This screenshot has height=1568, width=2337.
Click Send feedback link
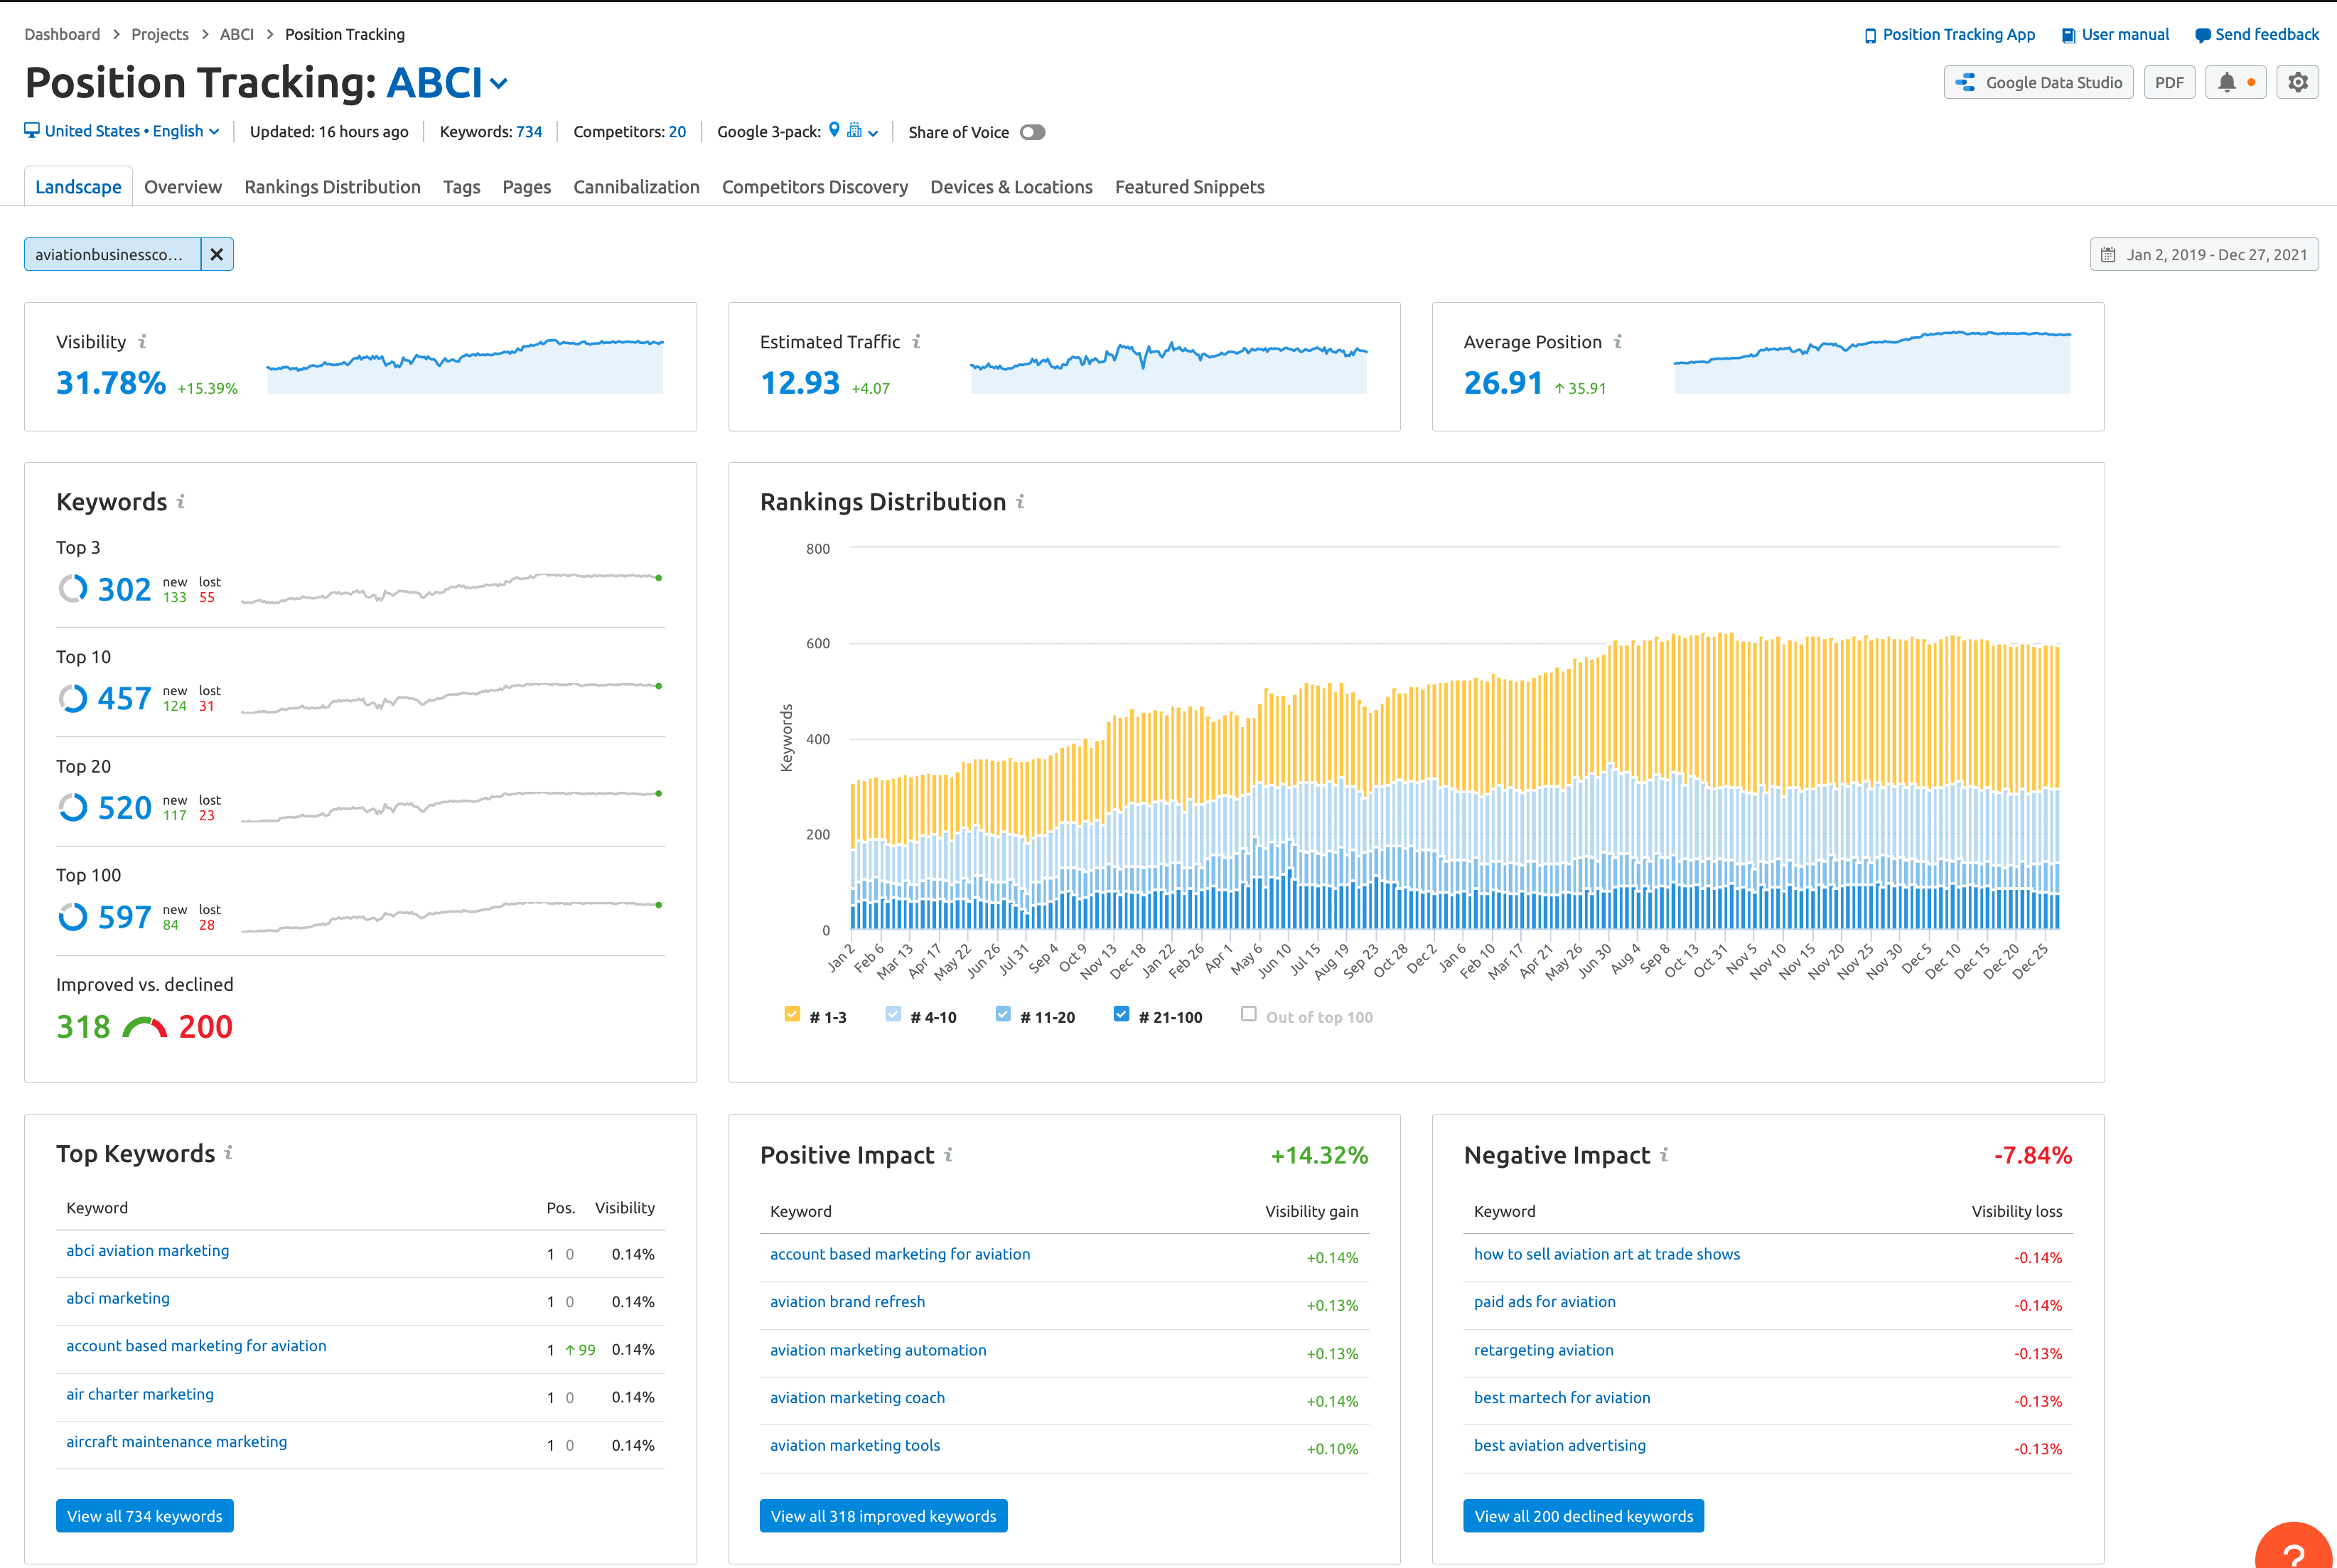(2256, 35)
